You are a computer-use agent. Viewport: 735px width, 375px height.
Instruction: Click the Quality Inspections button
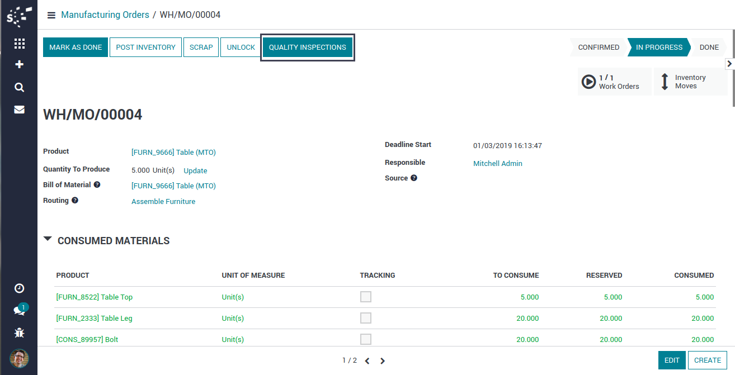(x=307, y=48)
